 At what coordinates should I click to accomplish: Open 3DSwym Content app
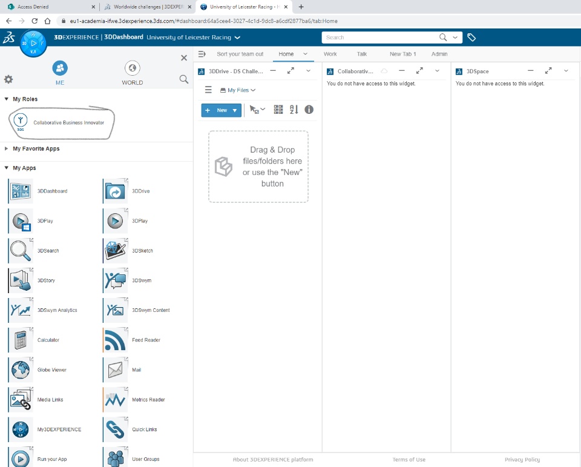[115, 310]
